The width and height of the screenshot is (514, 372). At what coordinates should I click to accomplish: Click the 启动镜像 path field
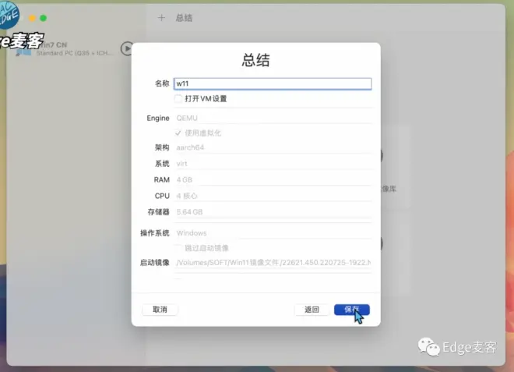[273, 262]
